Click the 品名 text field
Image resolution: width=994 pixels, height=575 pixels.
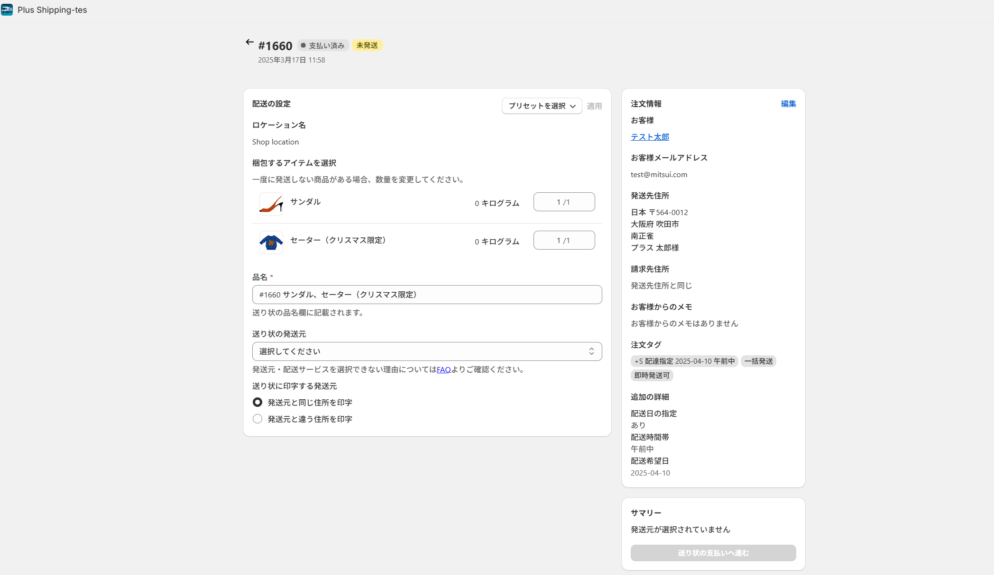click(427, 295)
